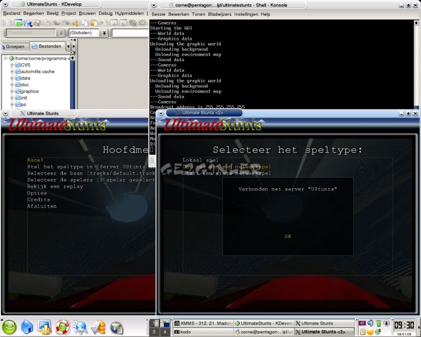
Task: Expand the graphics folder node
Action: pyautogui.click(x=12, y=91)
